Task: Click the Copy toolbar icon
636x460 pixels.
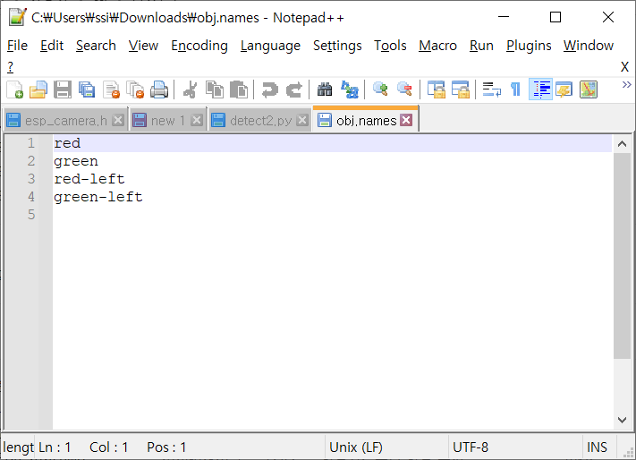Action: point(214,89)
